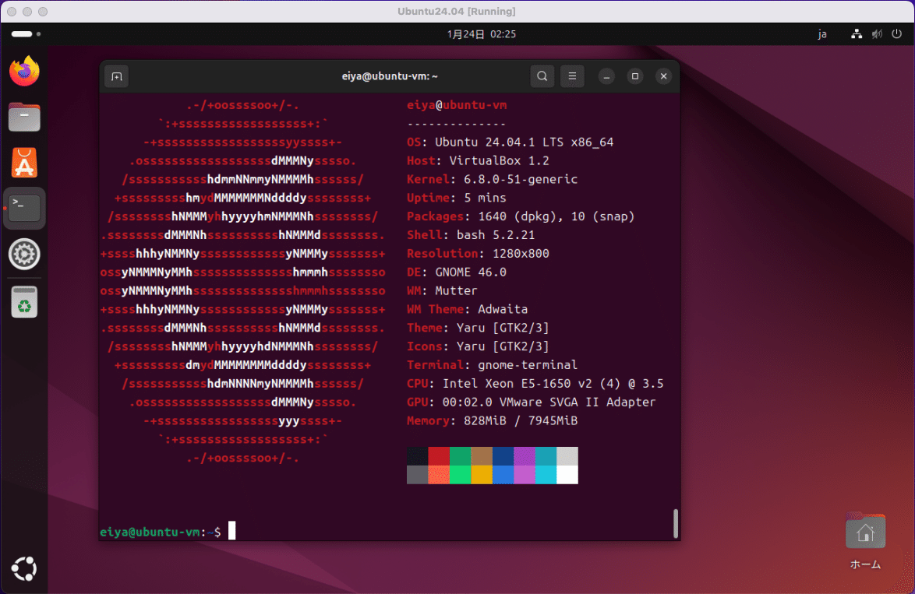
Task: Close the terminal window
Action: point(663,76)
